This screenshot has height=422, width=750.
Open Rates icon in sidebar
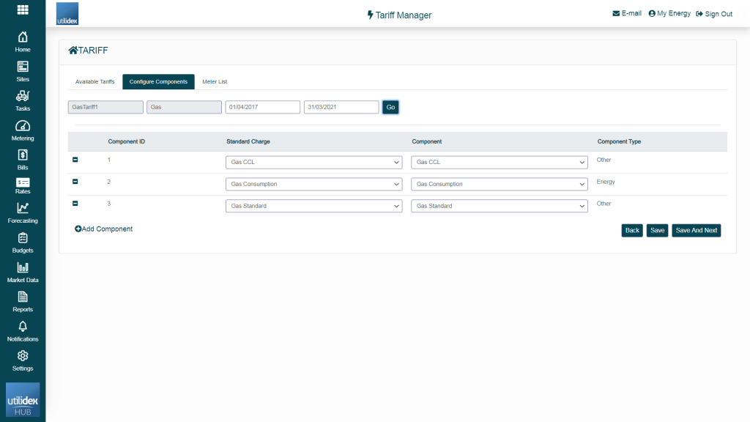pos(23,182)
